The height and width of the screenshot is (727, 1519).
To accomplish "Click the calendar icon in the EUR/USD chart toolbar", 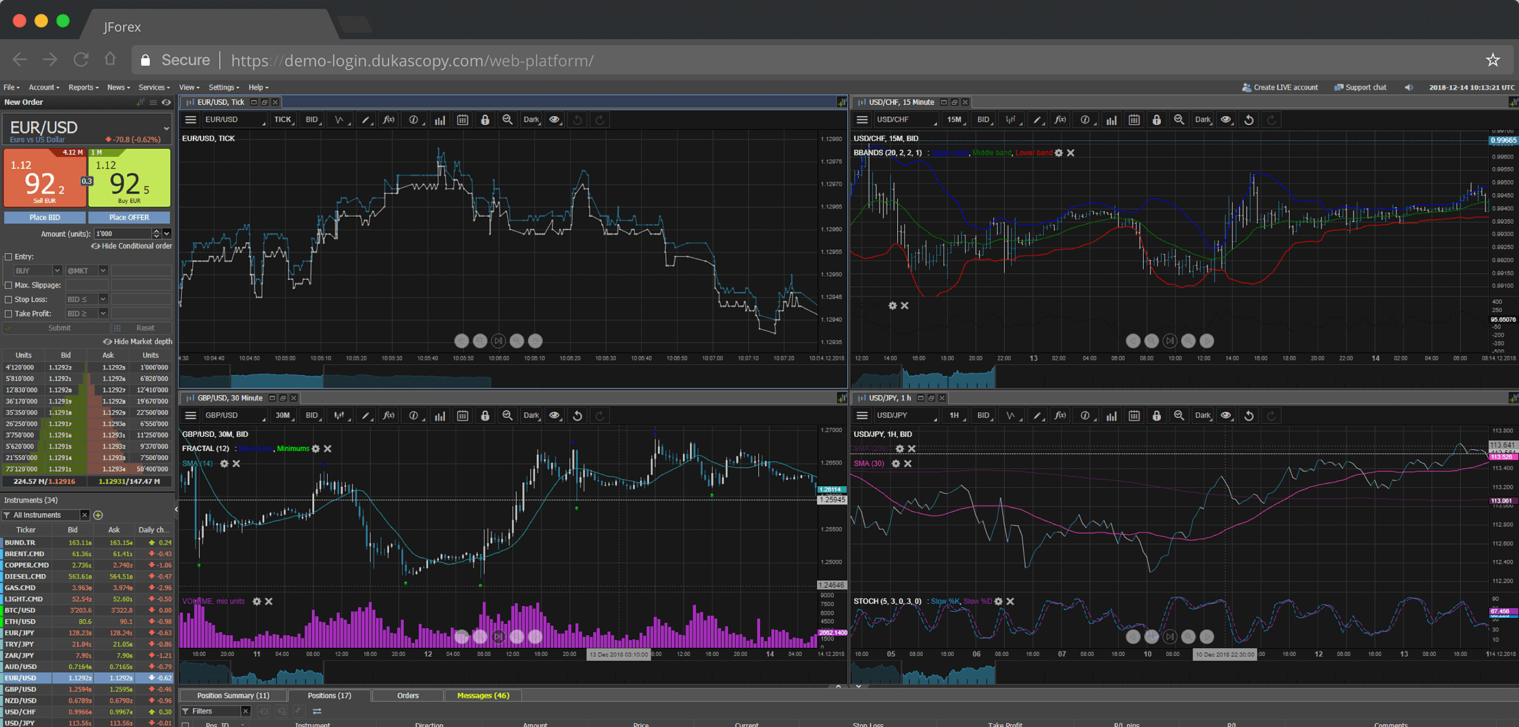I will 462,120.
